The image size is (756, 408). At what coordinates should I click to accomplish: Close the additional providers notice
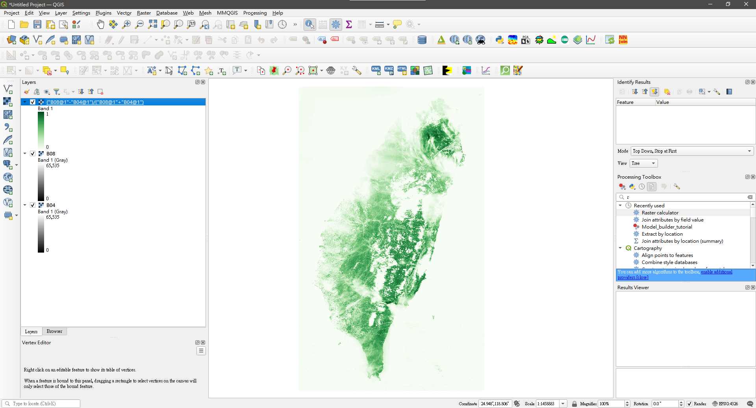(x=641, y=277)
